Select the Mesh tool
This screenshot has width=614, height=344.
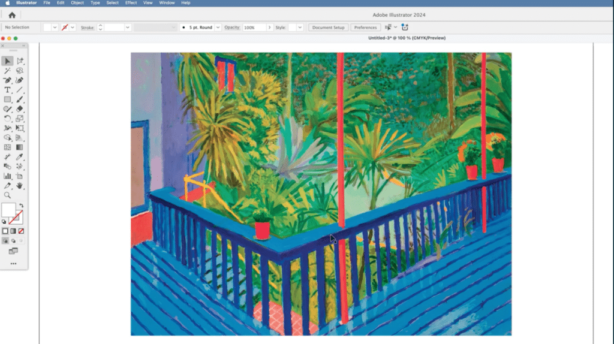pos(7,147)
